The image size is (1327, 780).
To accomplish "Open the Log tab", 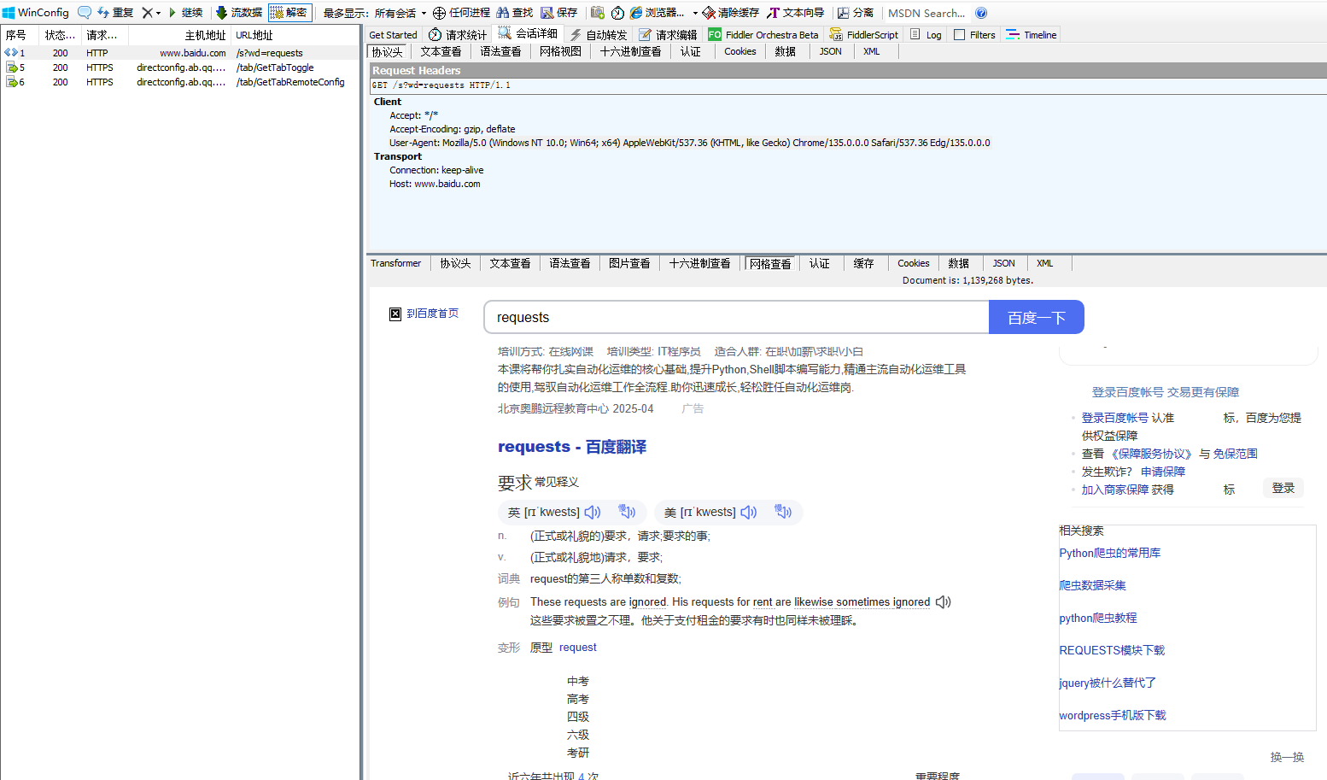I will (926, 35).
